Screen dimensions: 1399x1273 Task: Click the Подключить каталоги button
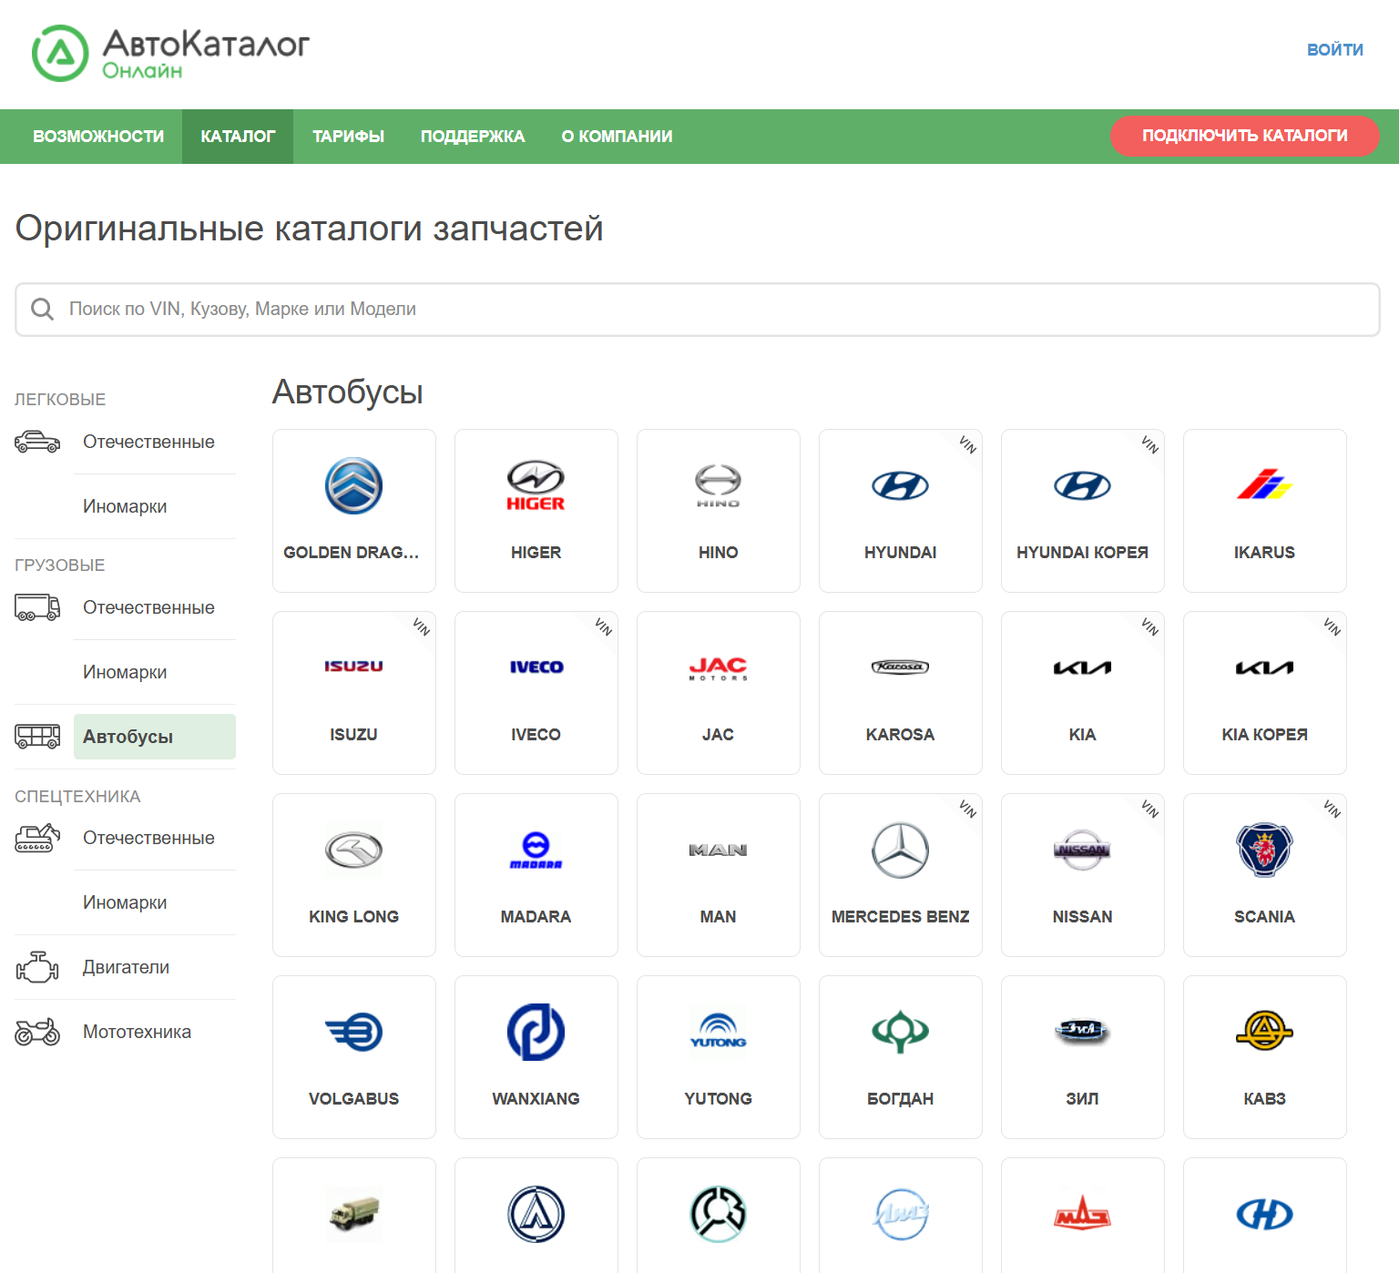[1245, 136]
